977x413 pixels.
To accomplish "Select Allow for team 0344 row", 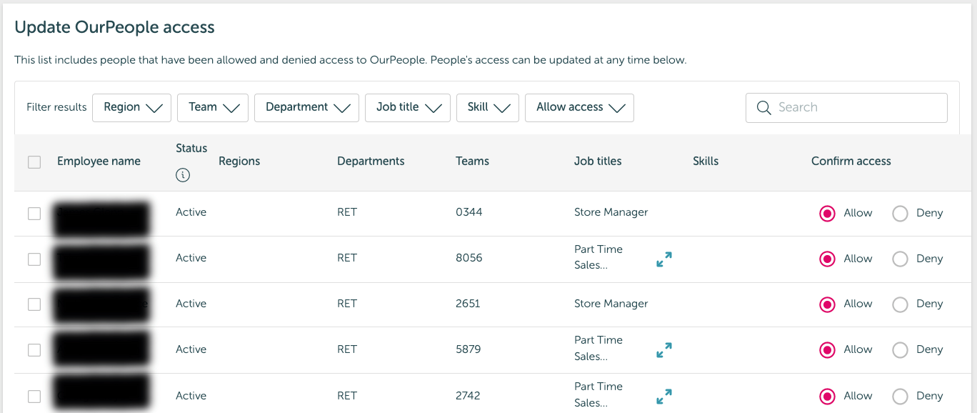I will pyautogui.click(x=828, y=214).
